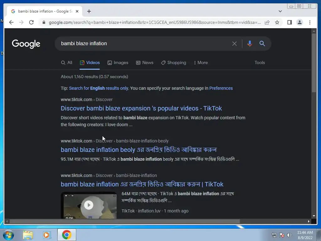Screen dimensions: 321x241
Task: Click Chrome taskbar button
Action: [67, 235]
